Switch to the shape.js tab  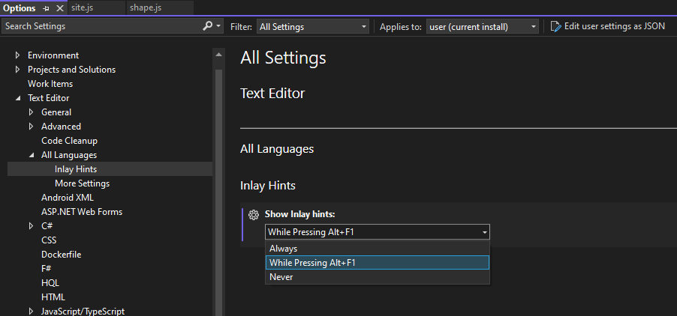coord(144,7)
